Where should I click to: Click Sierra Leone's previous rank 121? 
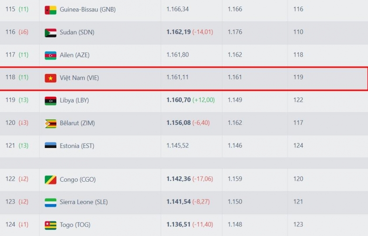point(299,202)
